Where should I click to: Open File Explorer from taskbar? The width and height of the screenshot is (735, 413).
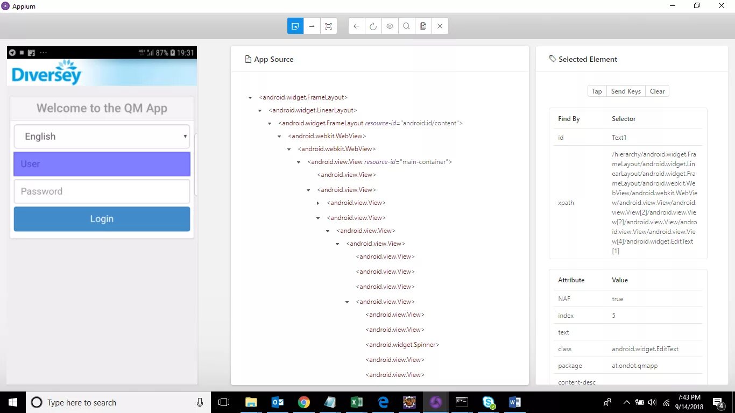coord(251,402)
